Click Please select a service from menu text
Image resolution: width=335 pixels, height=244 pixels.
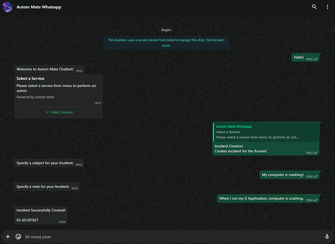click(x=56, y=88)
